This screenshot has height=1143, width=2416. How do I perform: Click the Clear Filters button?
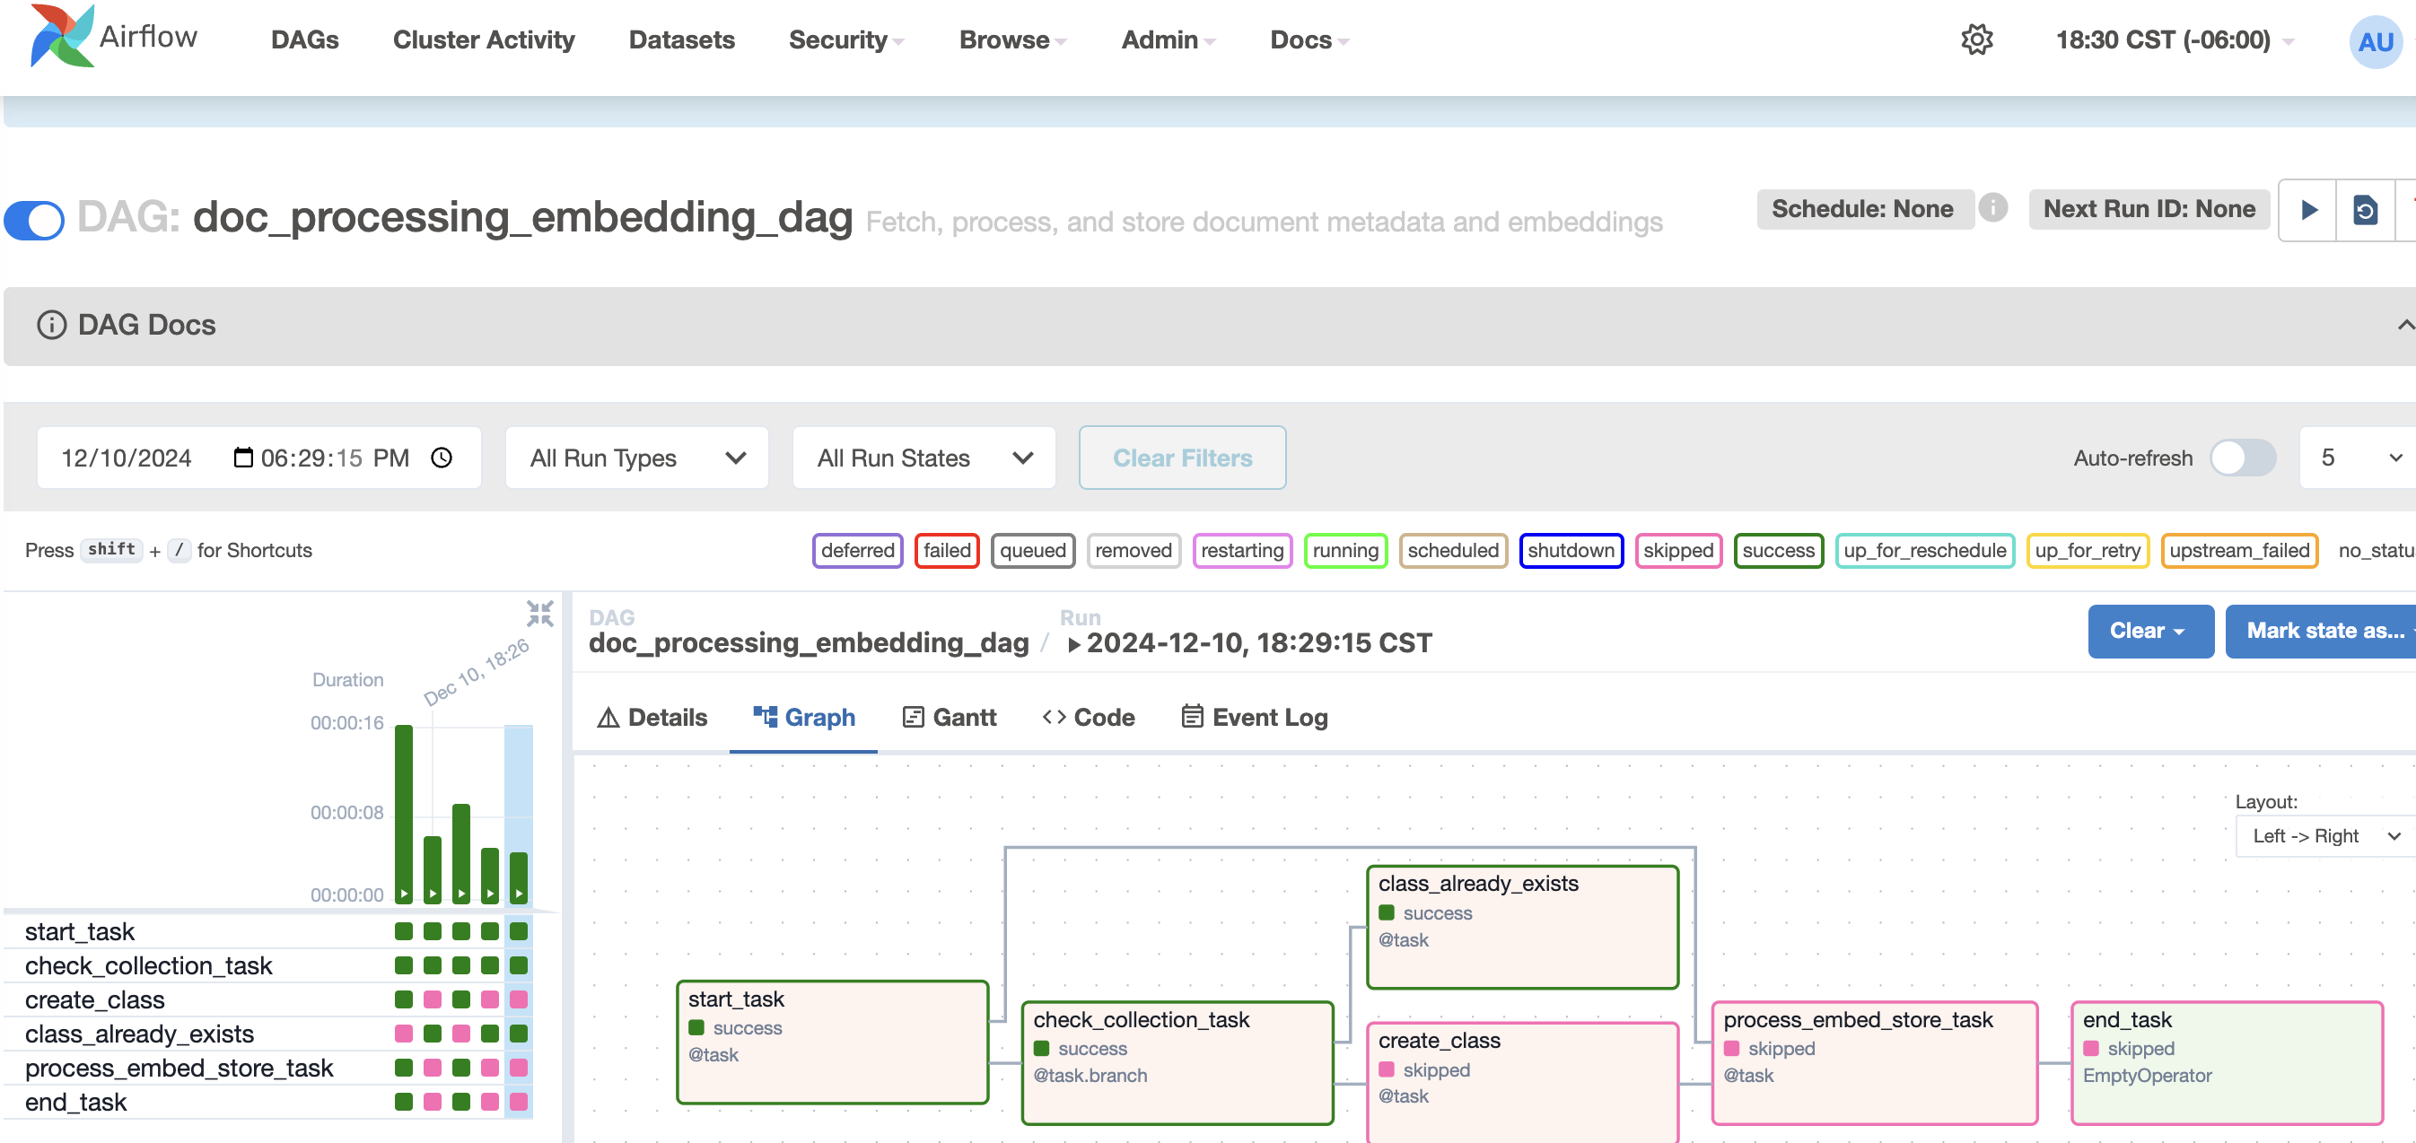(1182, 458)
